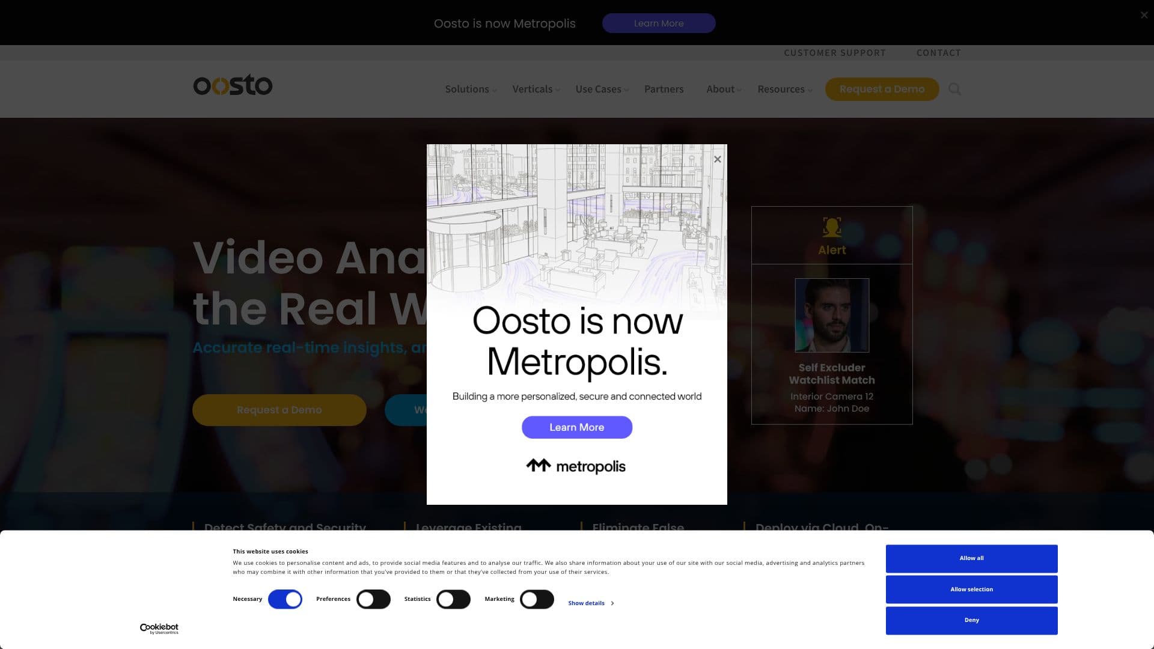Click Request a Demo in the header
Viewport: 1154px width, 649px height.
[882, 89]
